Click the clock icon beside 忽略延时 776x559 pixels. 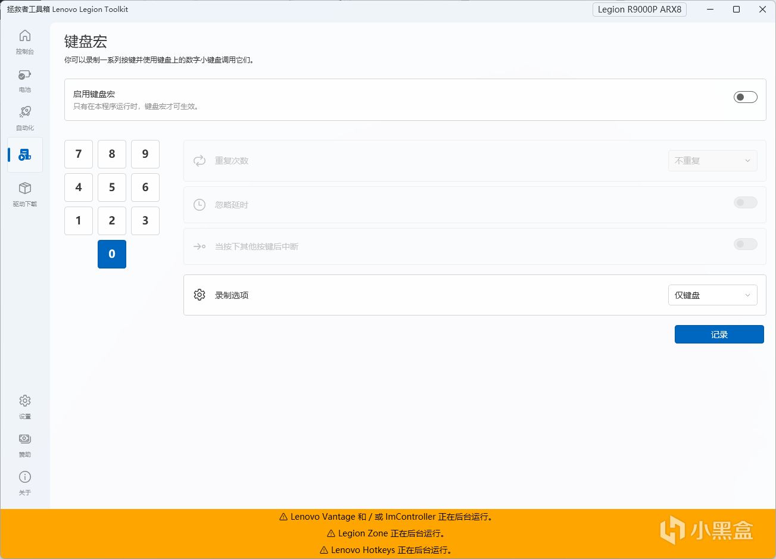coord(200,205)
